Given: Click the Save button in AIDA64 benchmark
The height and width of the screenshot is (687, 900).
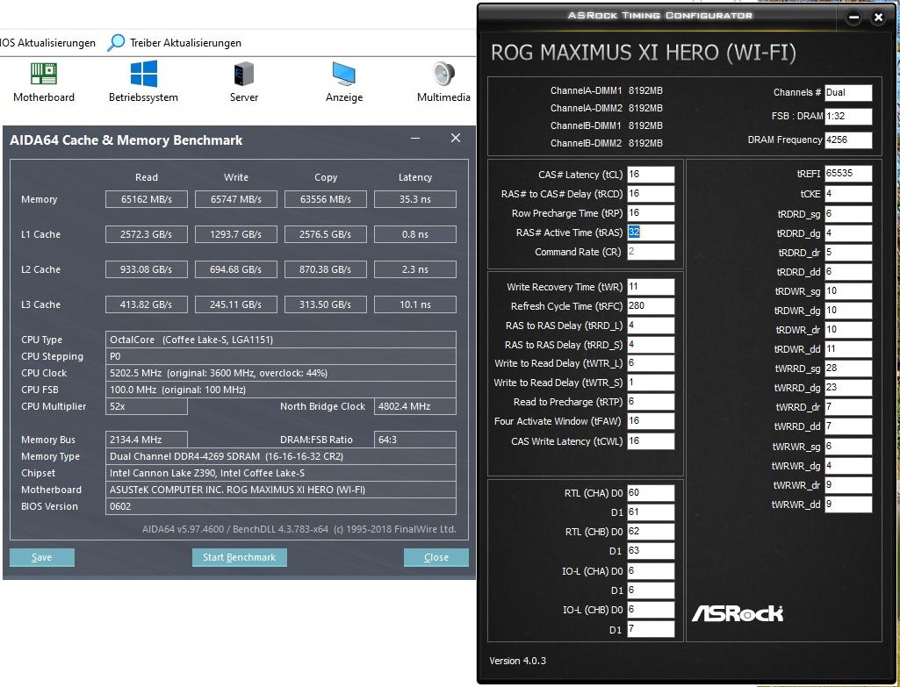Looking at the screenshot, I should 42,557.
